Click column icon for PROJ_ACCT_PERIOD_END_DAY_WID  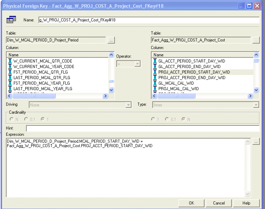(x=155, y=77)
